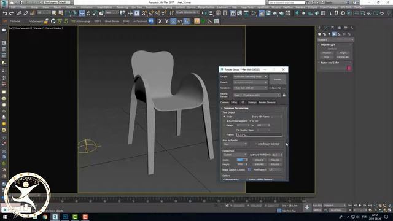The width and height of the screenshot is (393, 221).
Task: Select the Single time output radio
Action: (x=224, y=117)
